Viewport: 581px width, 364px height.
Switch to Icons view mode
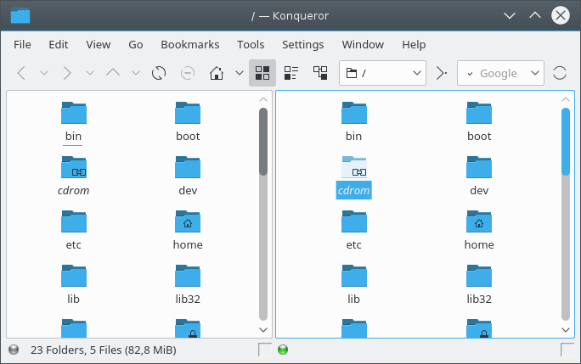[x=262, y=73]
